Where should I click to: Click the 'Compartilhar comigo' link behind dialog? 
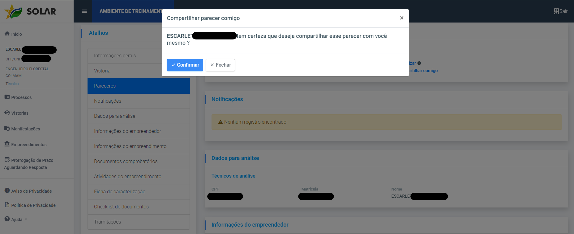click(x=423, y=71)
